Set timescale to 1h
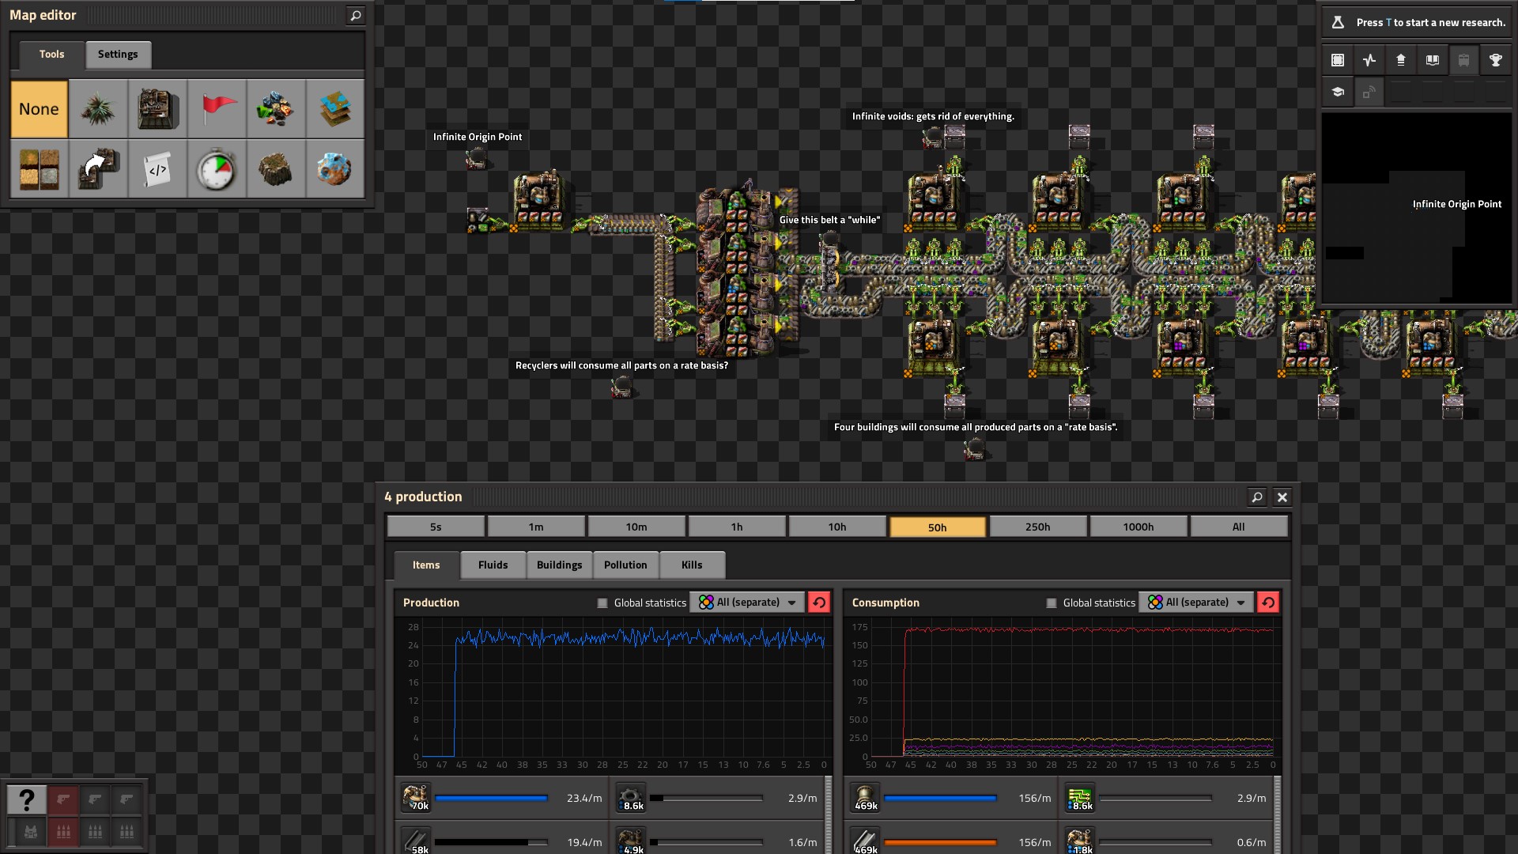The width and height of the screenshot is (1518, 854). [737, 527]
